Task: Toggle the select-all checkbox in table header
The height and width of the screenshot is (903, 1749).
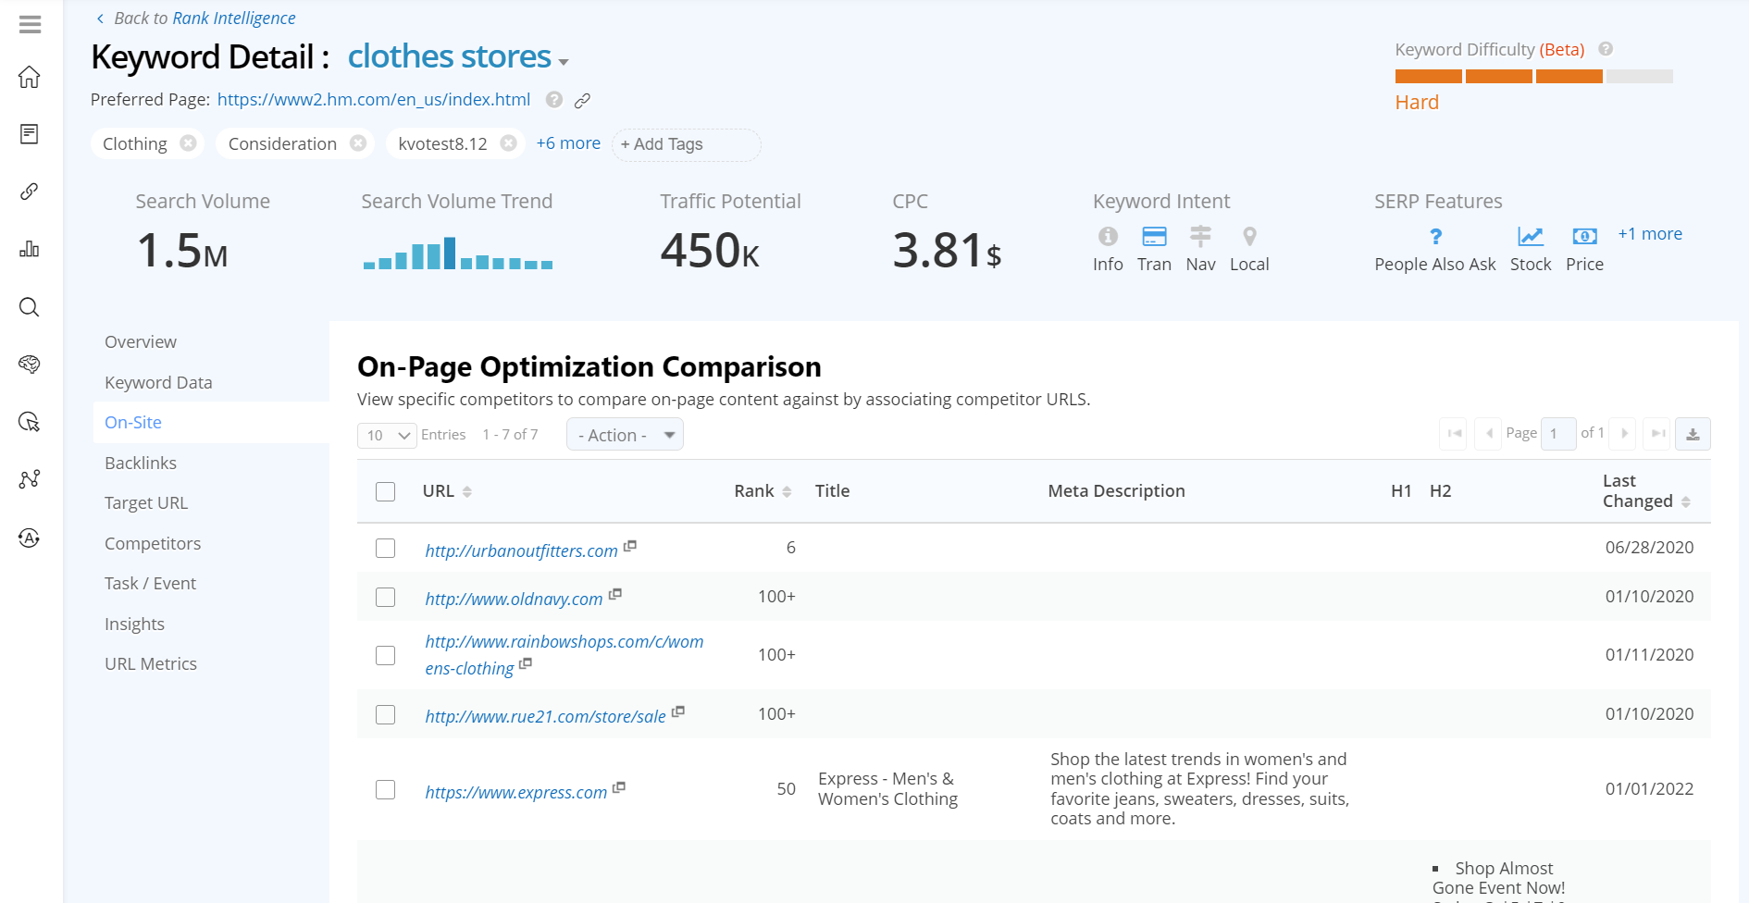Action: (x=386, y=491)
